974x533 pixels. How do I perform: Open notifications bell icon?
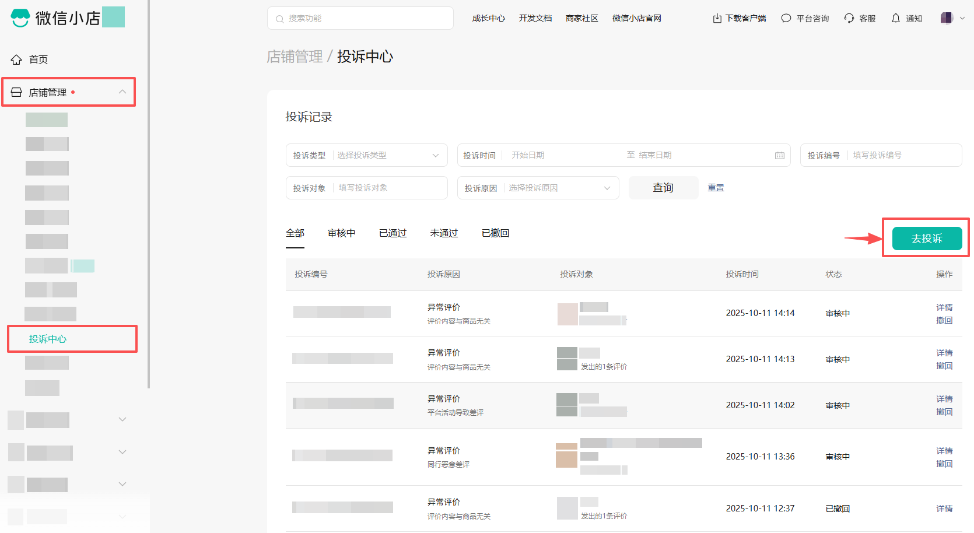click(x=896, y=19)
